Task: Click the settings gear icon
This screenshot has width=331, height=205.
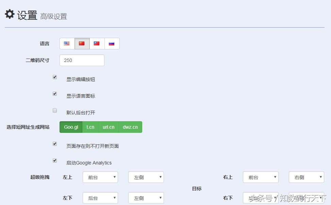Action: tap(9, 14)
